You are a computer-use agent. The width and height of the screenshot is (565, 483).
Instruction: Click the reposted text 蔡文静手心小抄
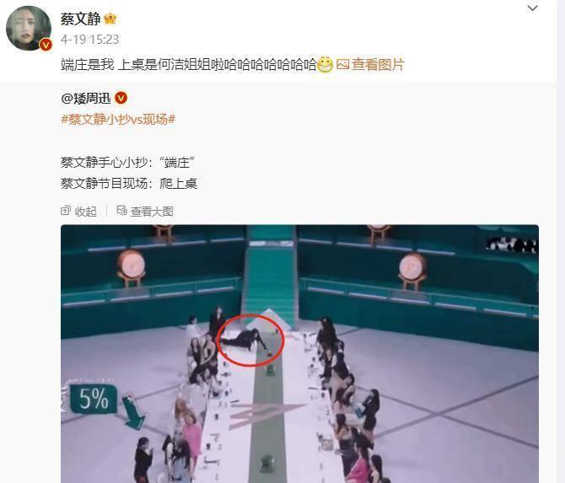[104, 163]
